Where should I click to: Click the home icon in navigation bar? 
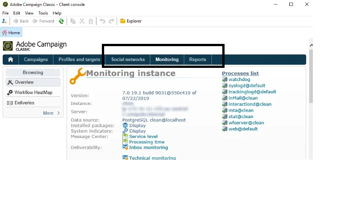(10, 59)
